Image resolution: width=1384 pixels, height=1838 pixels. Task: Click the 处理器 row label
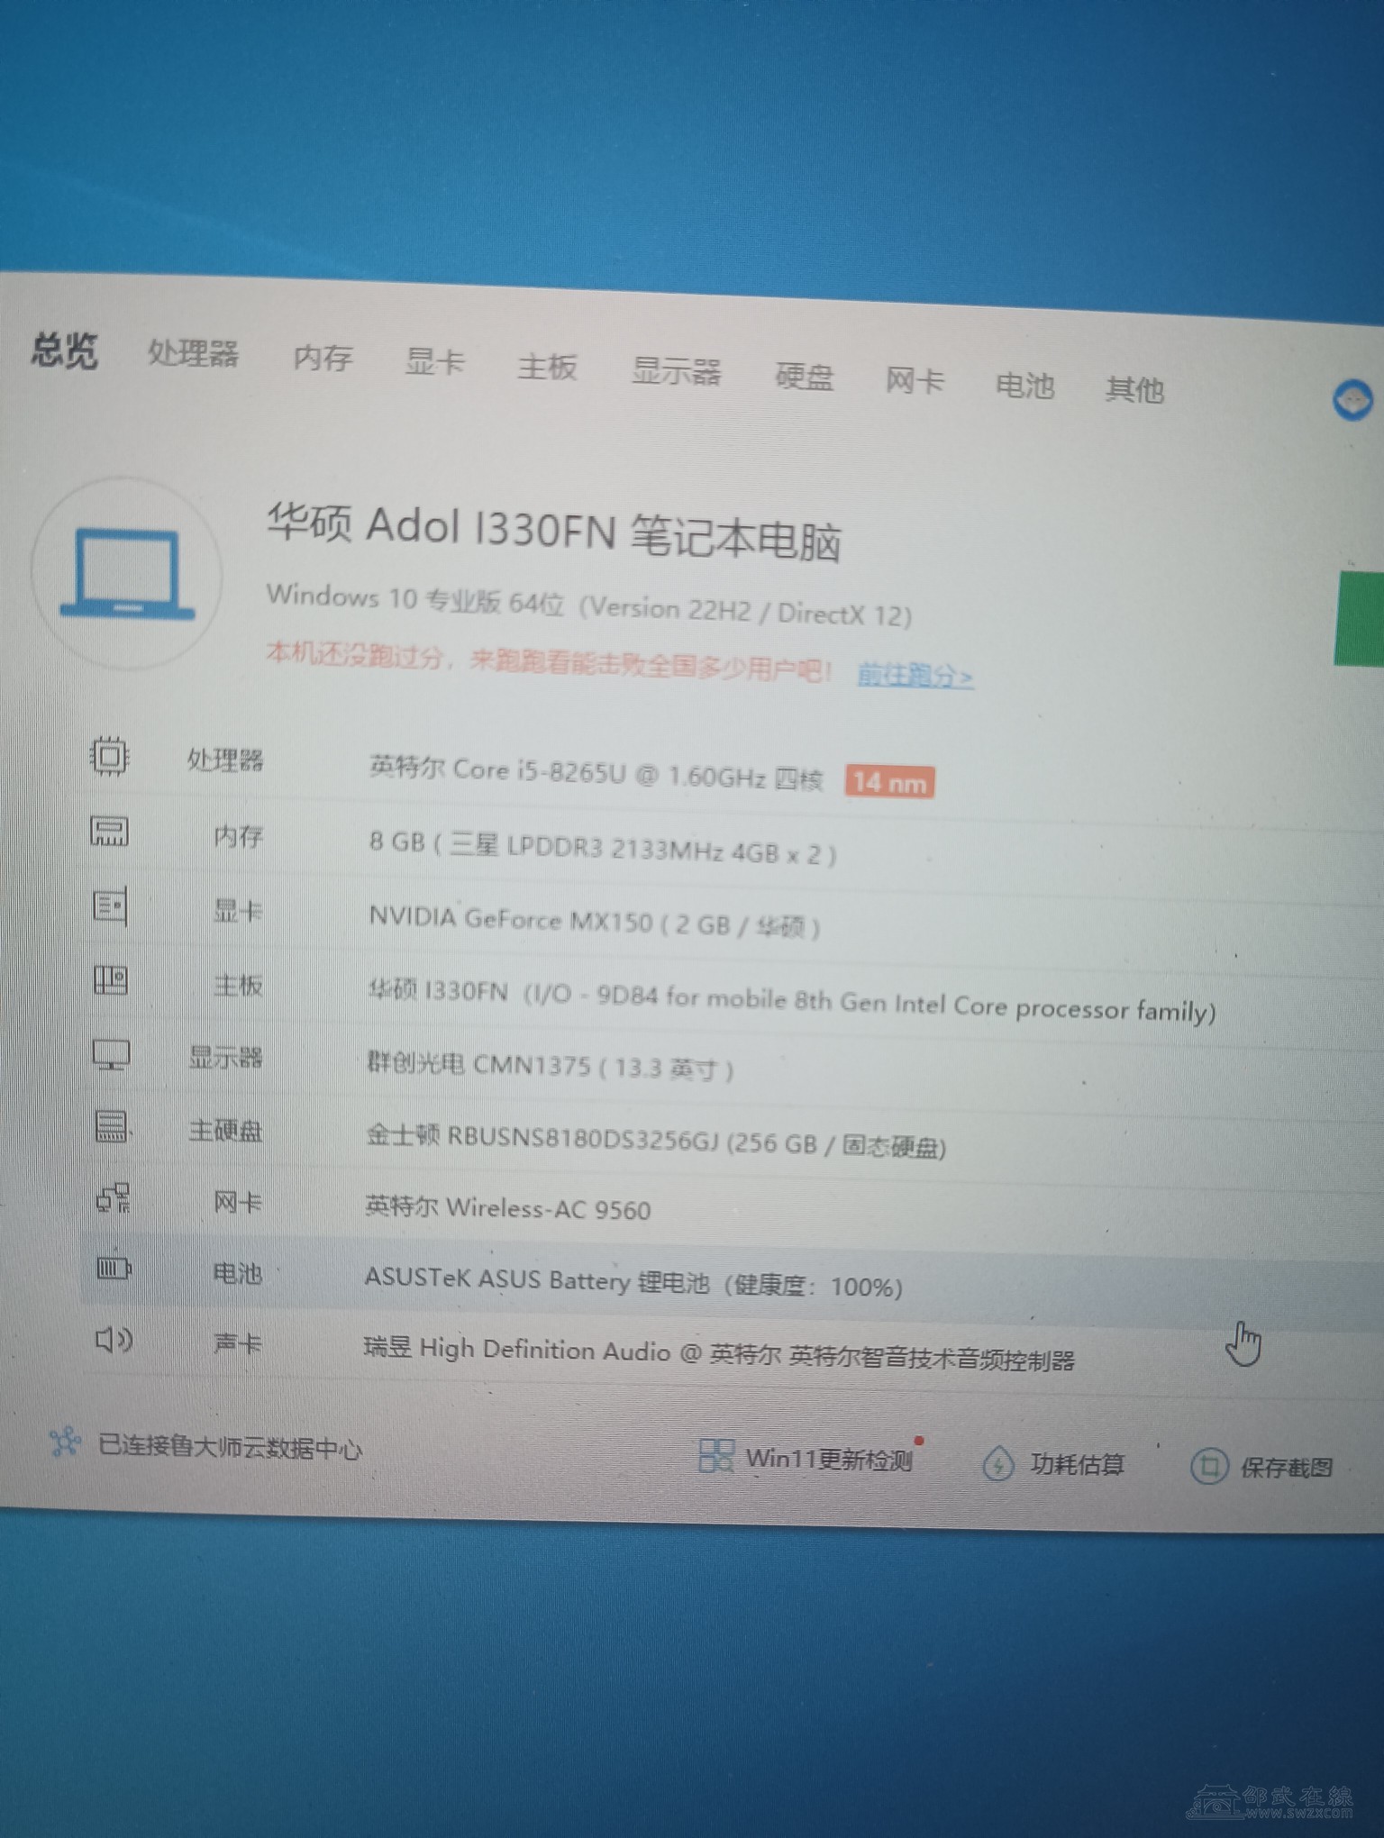click(x=224, y=760)
